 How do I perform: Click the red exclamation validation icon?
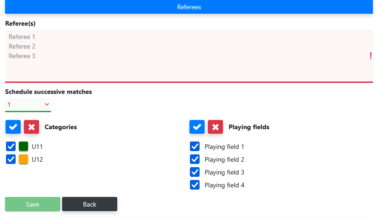(371, 56)
